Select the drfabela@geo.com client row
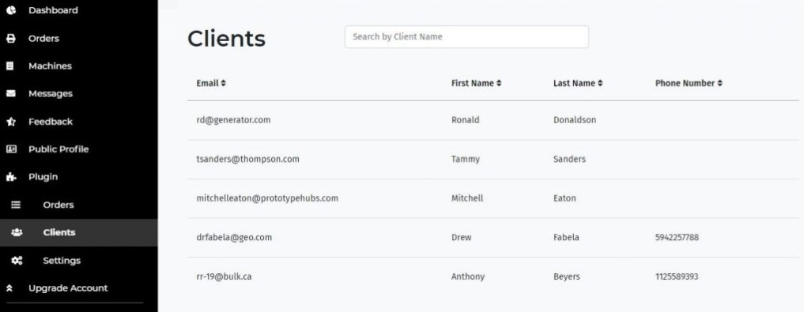The image size is (804, 312). pos(493,238)
